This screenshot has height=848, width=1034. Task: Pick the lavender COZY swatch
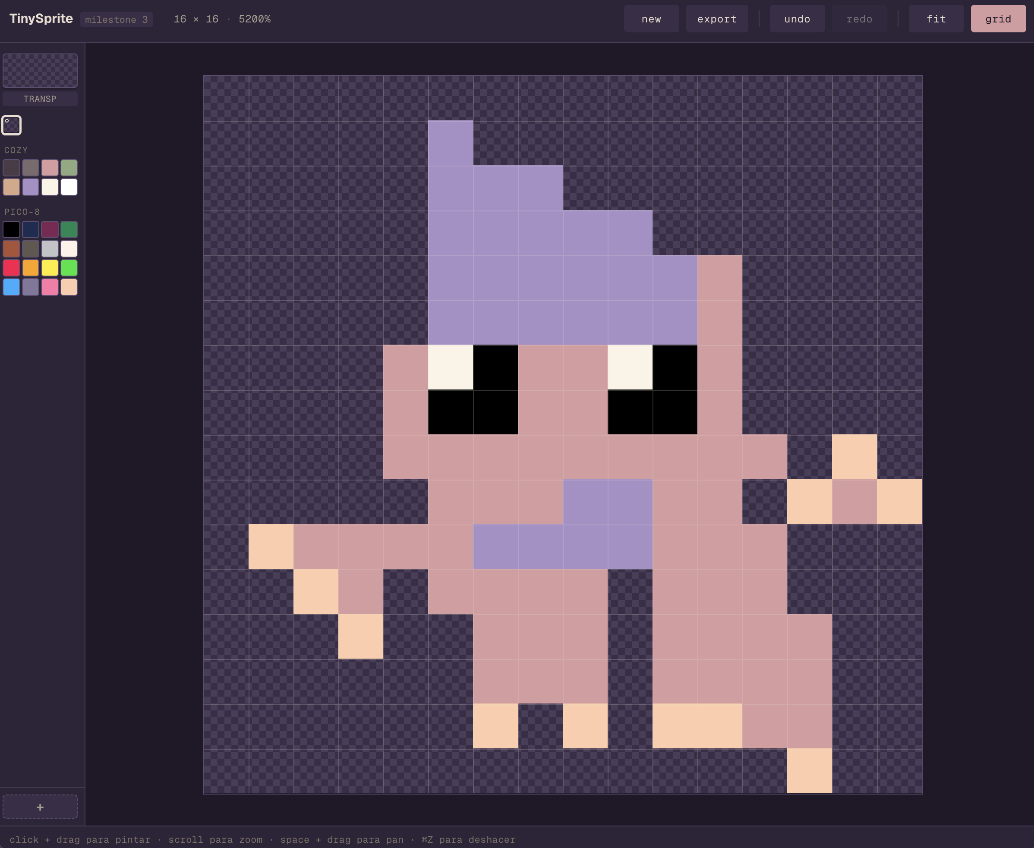30,187
